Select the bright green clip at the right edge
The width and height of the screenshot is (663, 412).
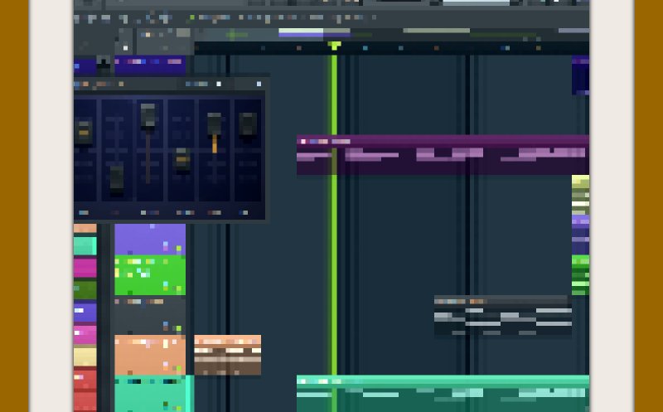tap(581, 274)
